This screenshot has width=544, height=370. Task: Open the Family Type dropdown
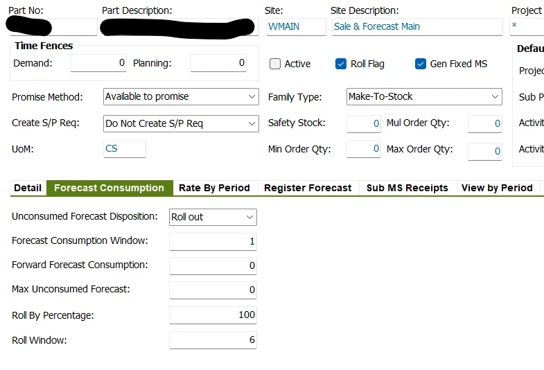tap(424, 96)
